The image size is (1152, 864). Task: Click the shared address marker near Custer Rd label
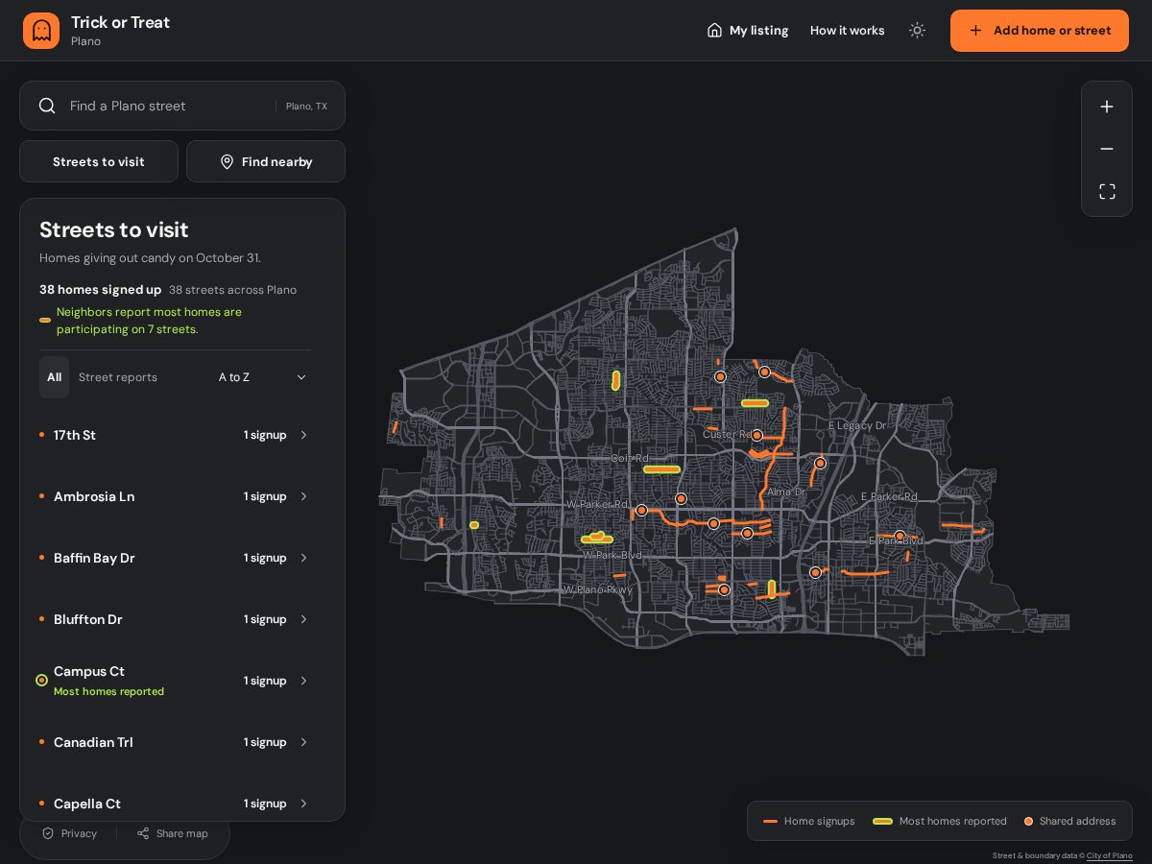(x=756, y=436)
